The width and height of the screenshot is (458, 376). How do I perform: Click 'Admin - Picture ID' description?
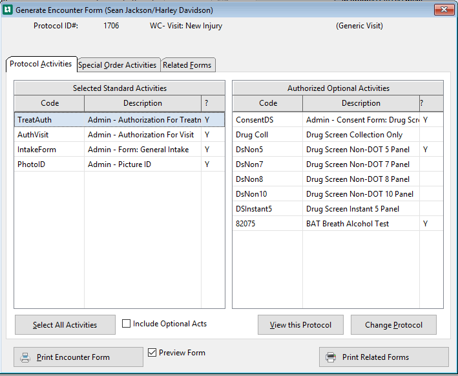click(120, 164)
